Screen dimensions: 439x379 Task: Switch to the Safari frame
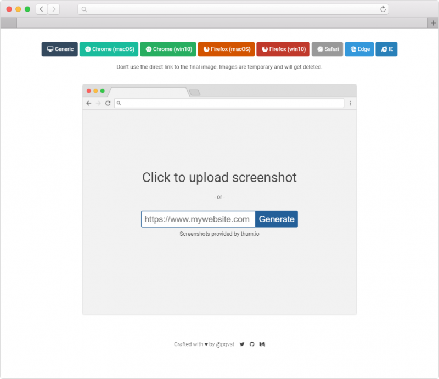coord(327,49)
